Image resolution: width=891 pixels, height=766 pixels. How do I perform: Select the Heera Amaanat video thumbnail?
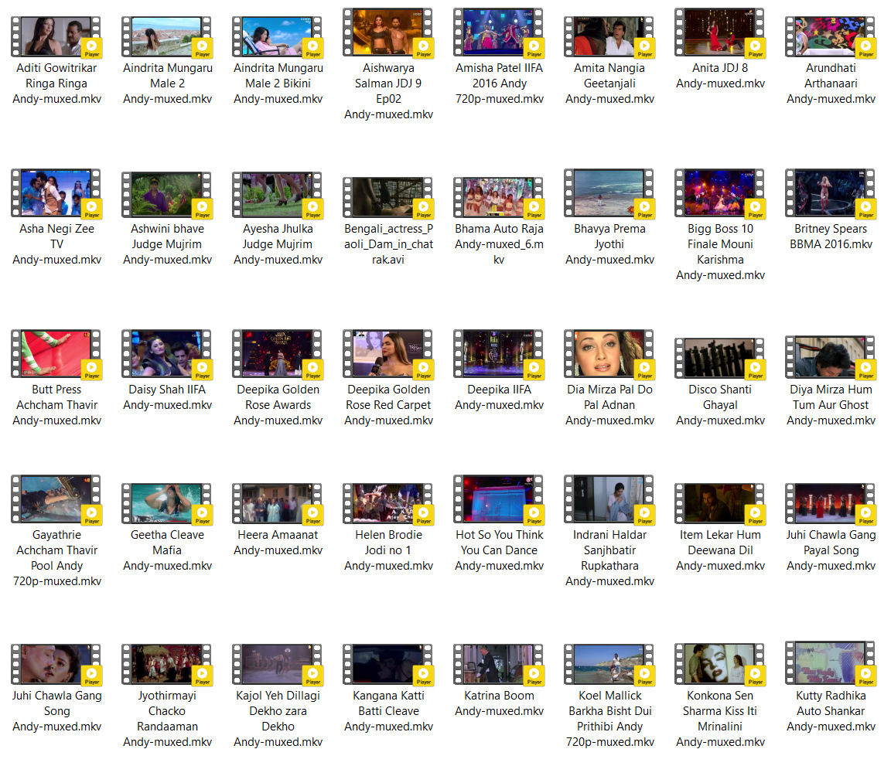[278, 504]
